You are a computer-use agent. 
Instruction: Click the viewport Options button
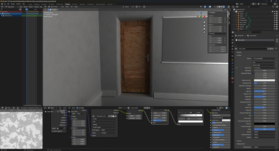(226, 10)
